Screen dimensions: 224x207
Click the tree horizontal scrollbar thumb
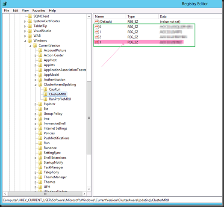tap(45, 194)
